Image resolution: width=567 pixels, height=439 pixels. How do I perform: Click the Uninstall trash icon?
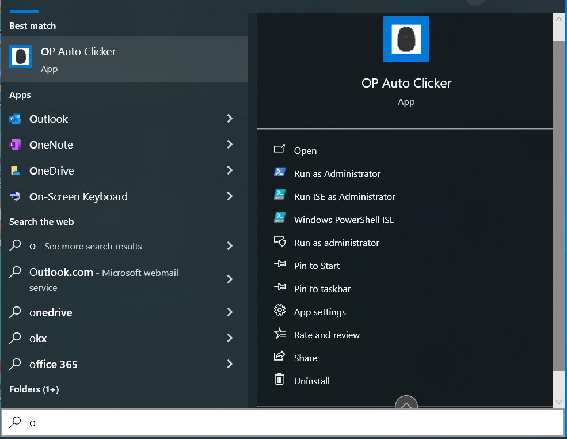pyautogui.click(x=280, y=380)
